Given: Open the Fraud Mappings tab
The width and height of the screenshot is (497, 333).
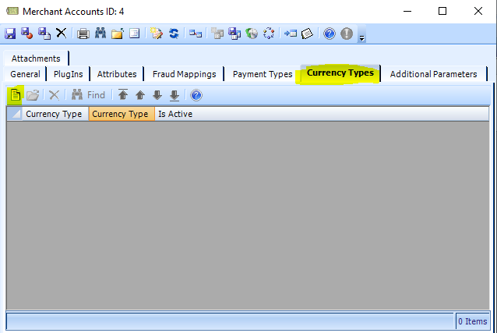Looking at the screenshot, I should point(184,74).
